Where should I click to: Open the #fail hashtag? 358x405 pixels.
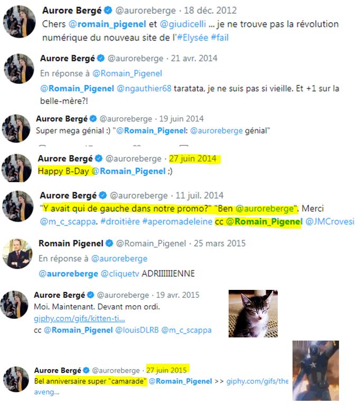click(220, 37)
